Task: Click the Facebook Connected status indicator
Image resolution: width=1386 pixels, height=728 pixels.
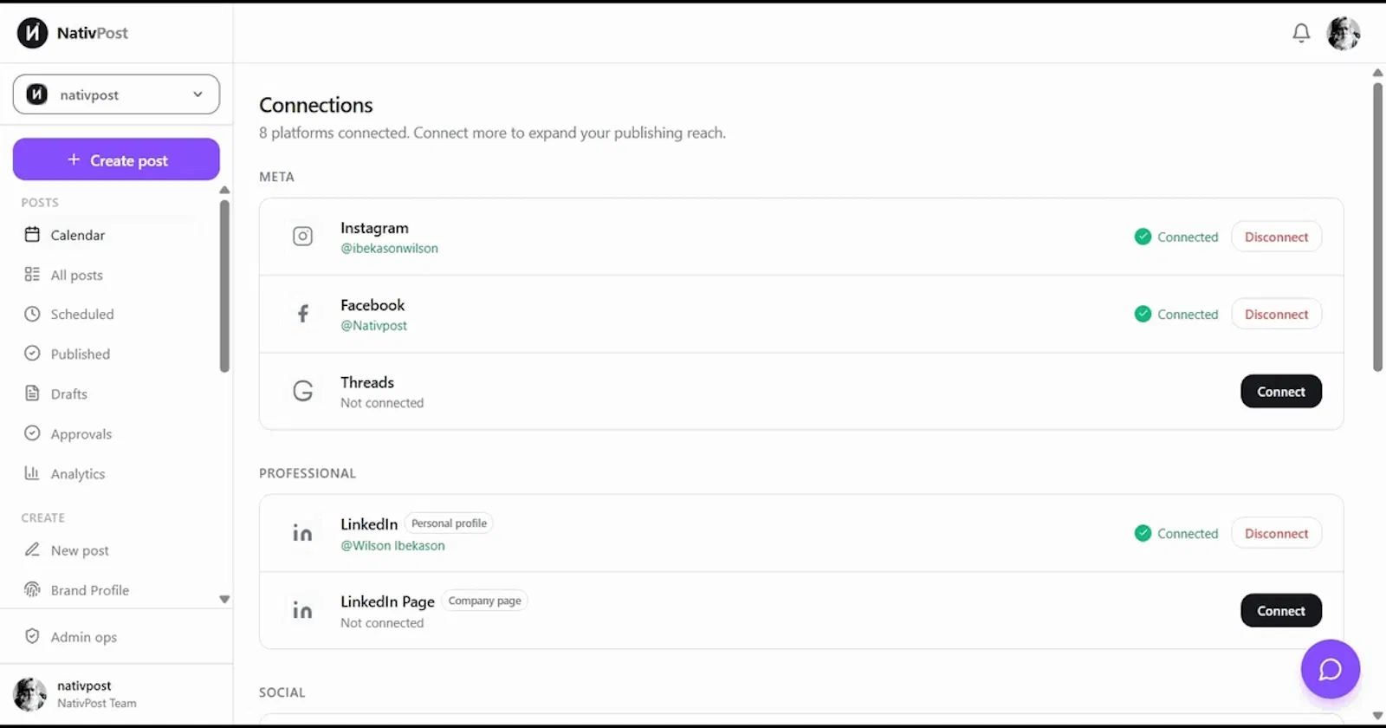Action: 1176,314
